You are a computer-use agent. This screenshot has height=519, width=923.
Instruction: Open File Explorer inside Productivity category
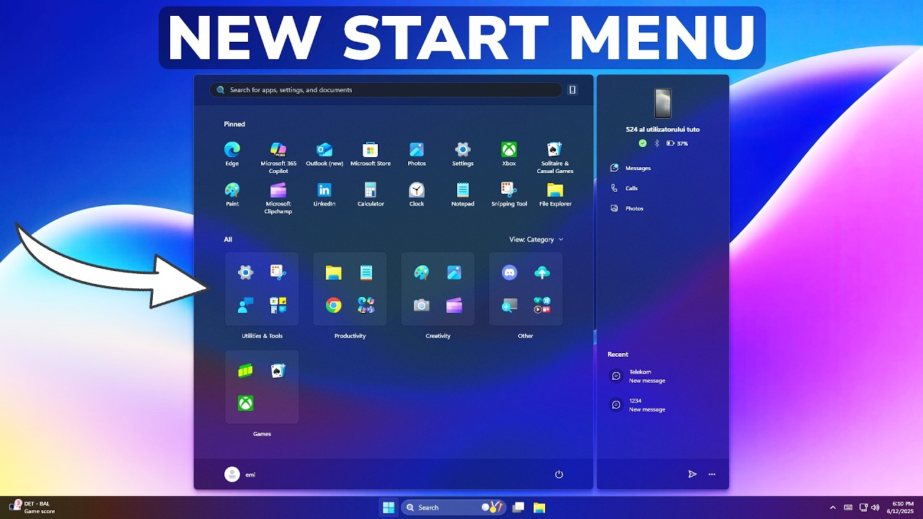coord(333,272)
